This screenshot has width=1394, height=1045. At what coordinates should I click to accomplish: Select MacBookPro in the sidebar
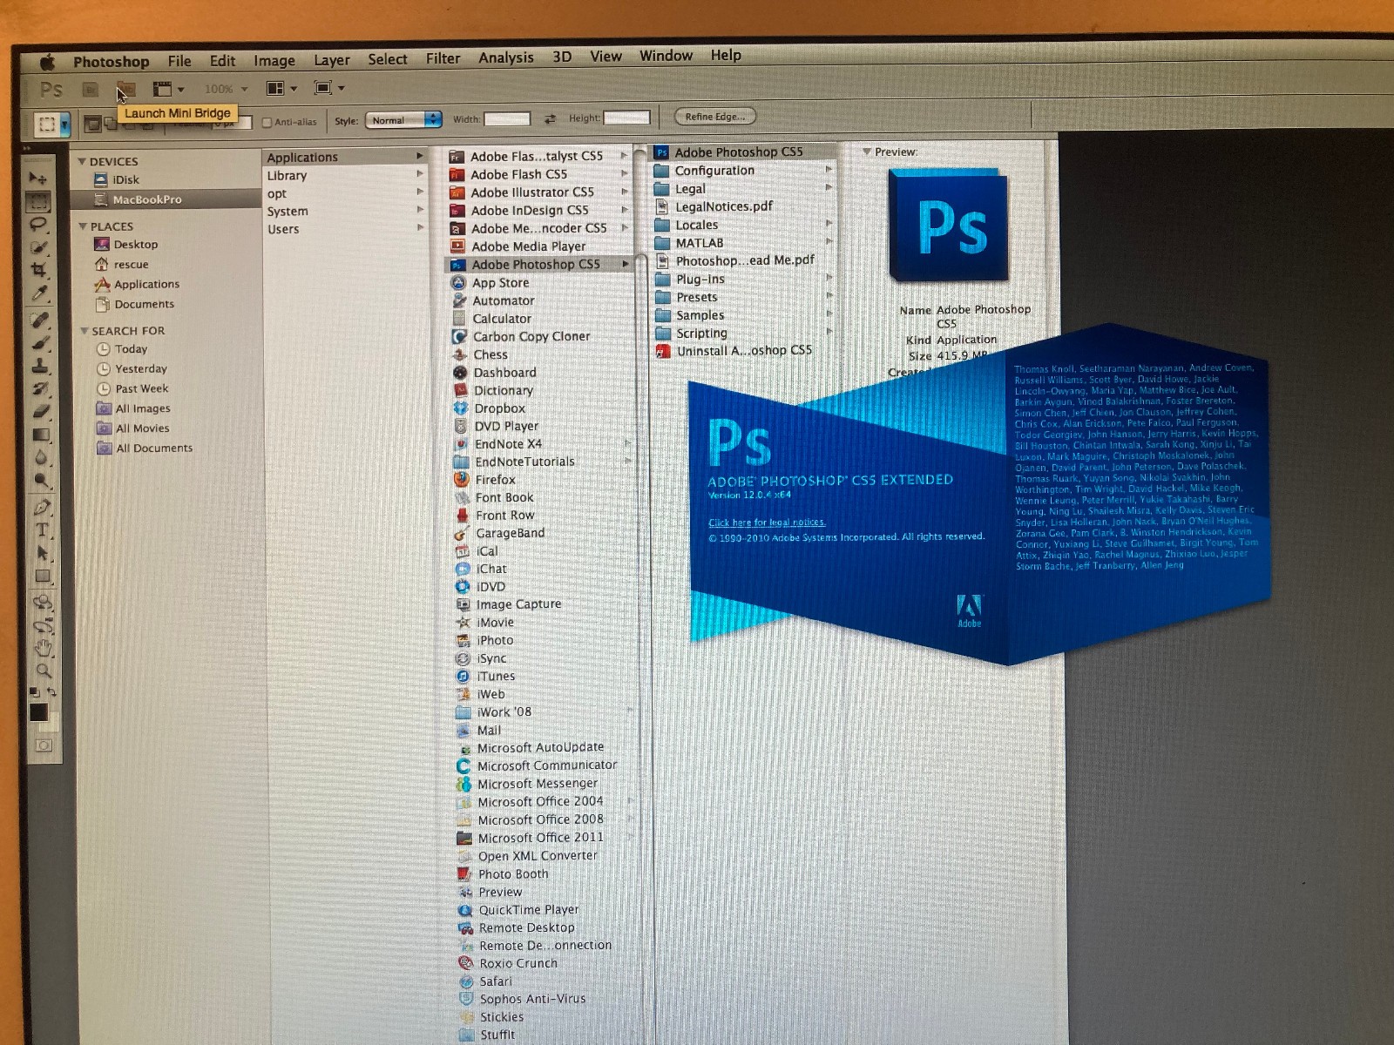click(166, 199)
